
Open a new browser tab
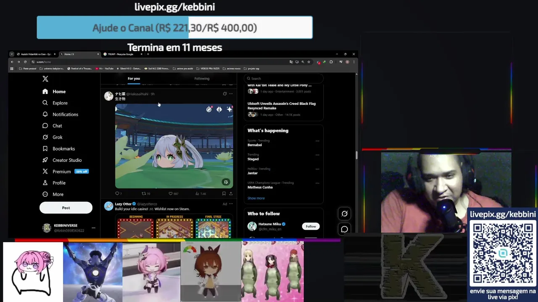(x=148, y=54)
